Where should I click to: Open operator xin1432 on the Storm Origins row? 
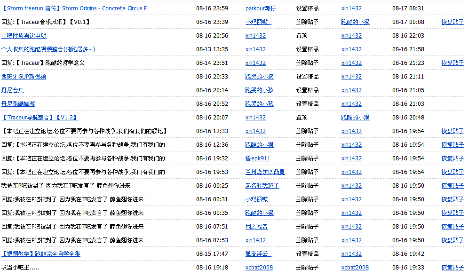coord(351,8)
